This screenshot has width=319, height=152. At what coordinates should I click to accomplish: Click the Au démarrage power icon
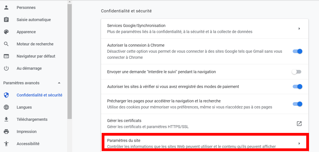click(x=6, y=68)
